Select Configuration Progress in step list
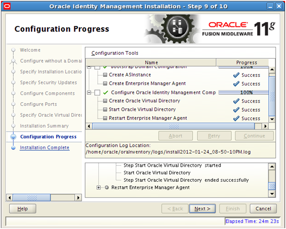 point(48,137)
